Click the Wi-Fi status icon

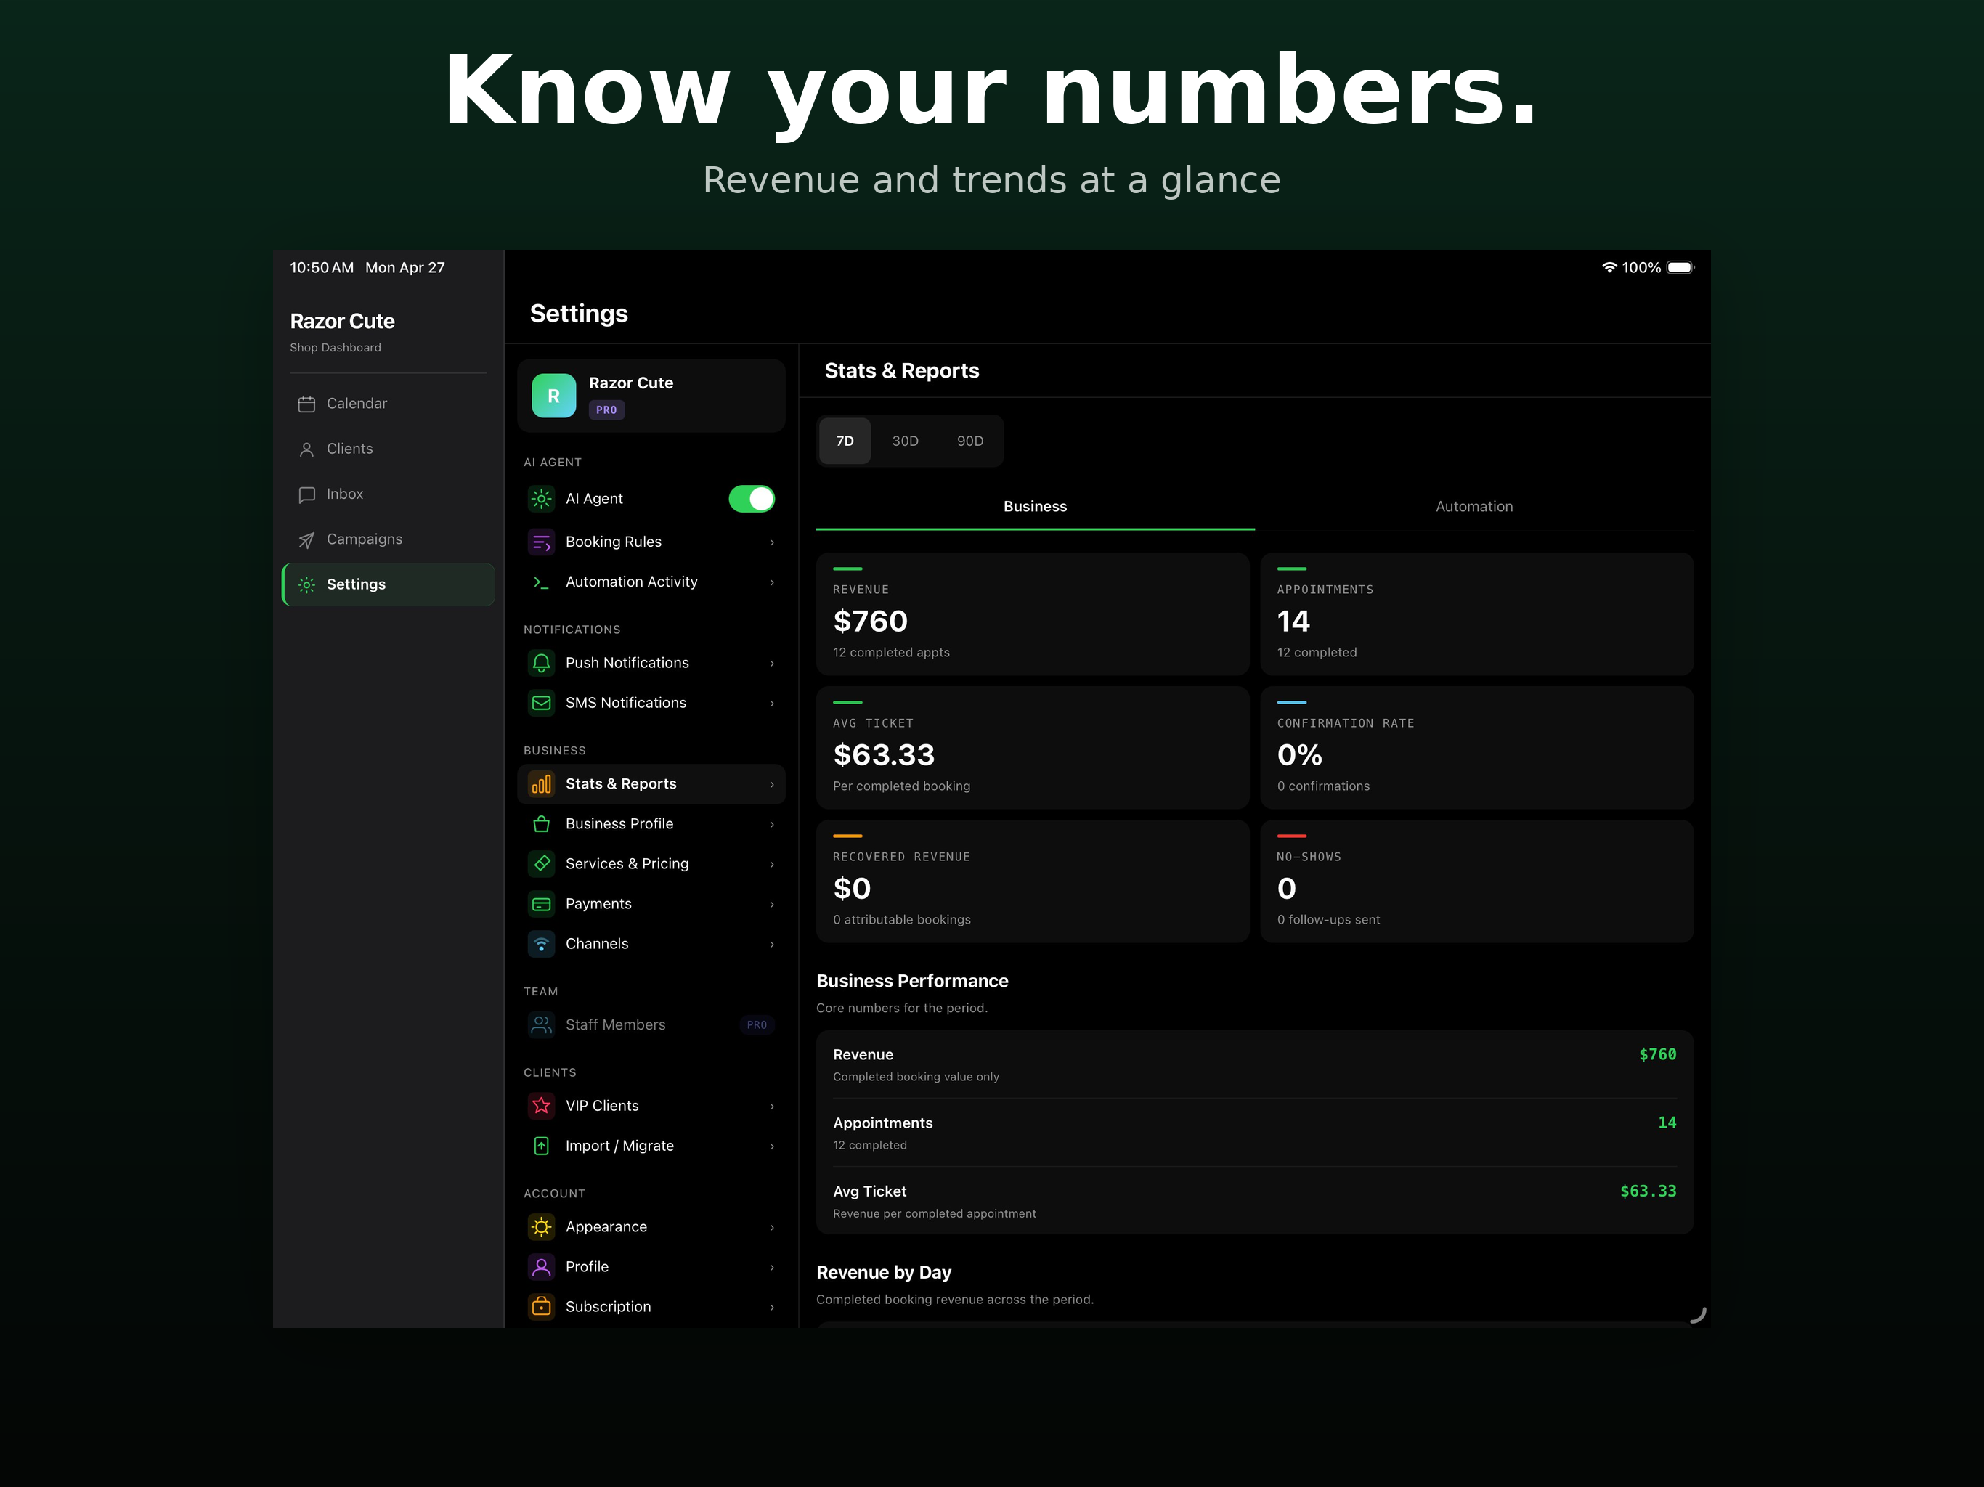pos(1609,267)
